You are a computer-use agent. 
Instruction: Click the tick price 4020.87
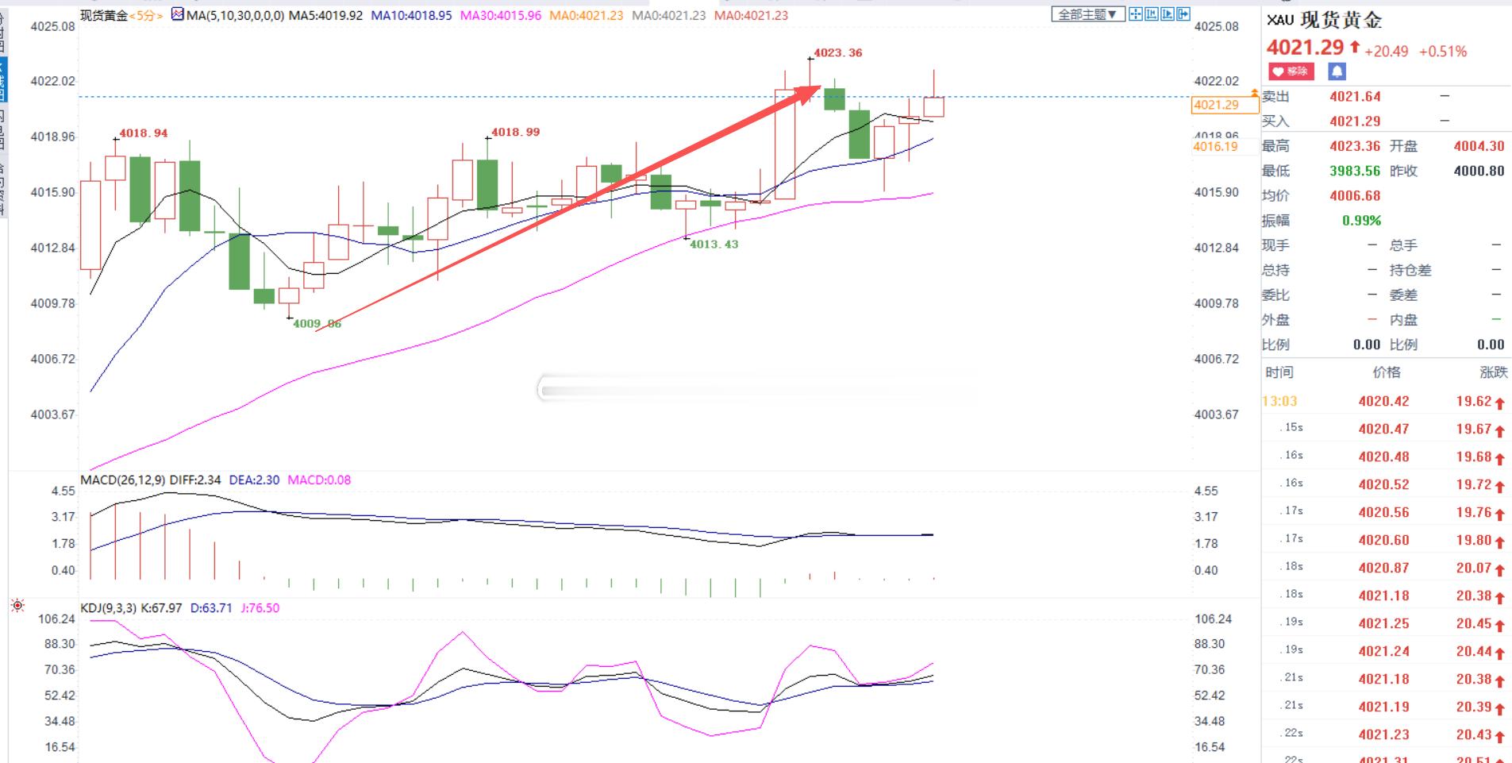pyautogui.click(x=1383, y=568)
